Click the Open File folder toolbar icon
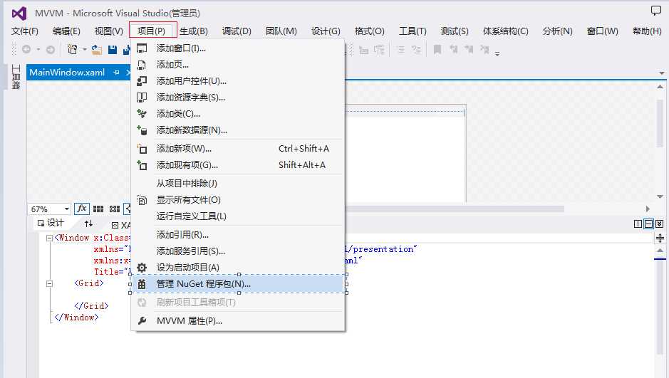Image resolution: width=669 pixels, height=378 pixels. 97,50
